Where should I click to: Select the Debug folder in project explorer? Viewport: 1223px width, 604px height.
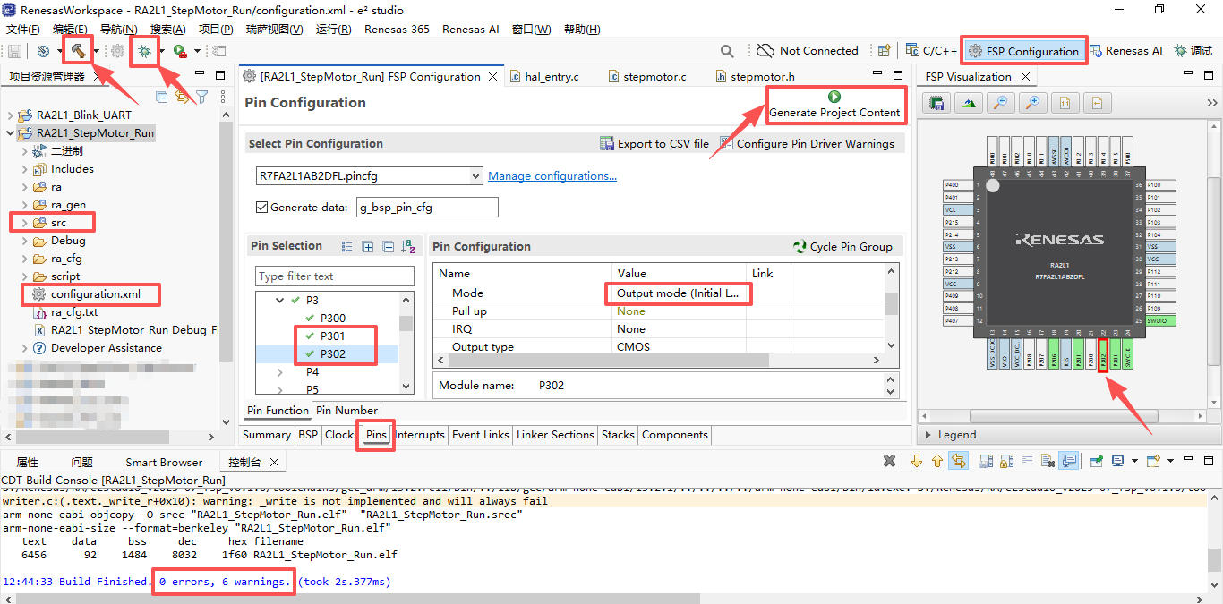pyautogui.click(x=68, y=241)
